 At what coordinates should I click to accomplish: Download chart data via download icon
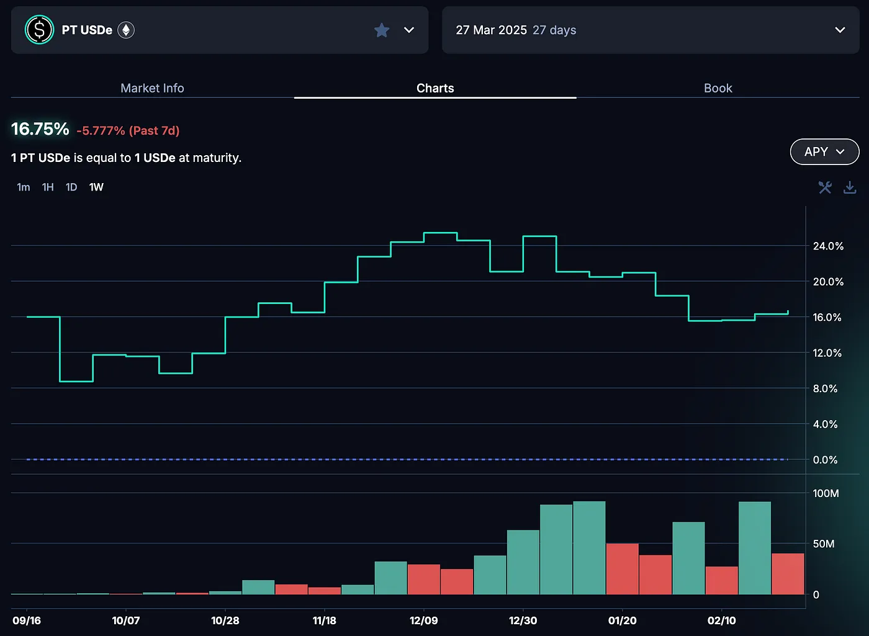850,187
